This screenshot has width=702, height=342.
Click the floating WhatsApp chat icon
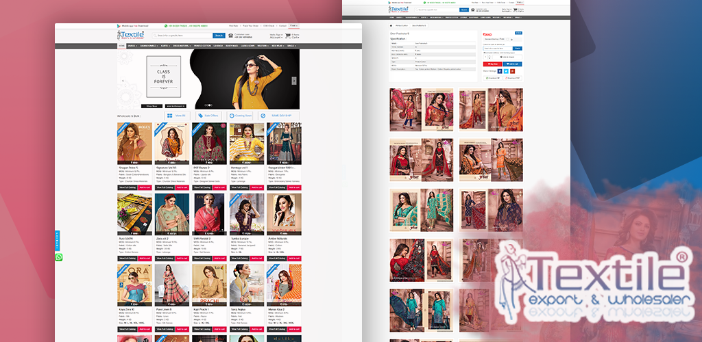click(x=59, y=257)
